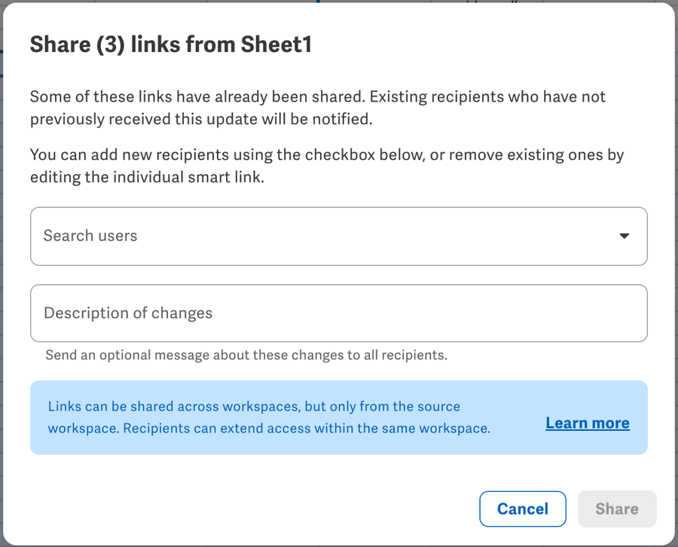Screen dimensions: 678x547
Task: Focus the Search users combo box
Action: 338,236
